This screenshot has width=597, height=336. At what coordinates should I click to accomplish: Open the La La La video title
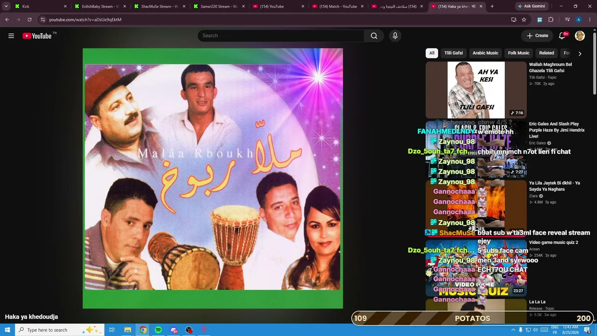537,302
